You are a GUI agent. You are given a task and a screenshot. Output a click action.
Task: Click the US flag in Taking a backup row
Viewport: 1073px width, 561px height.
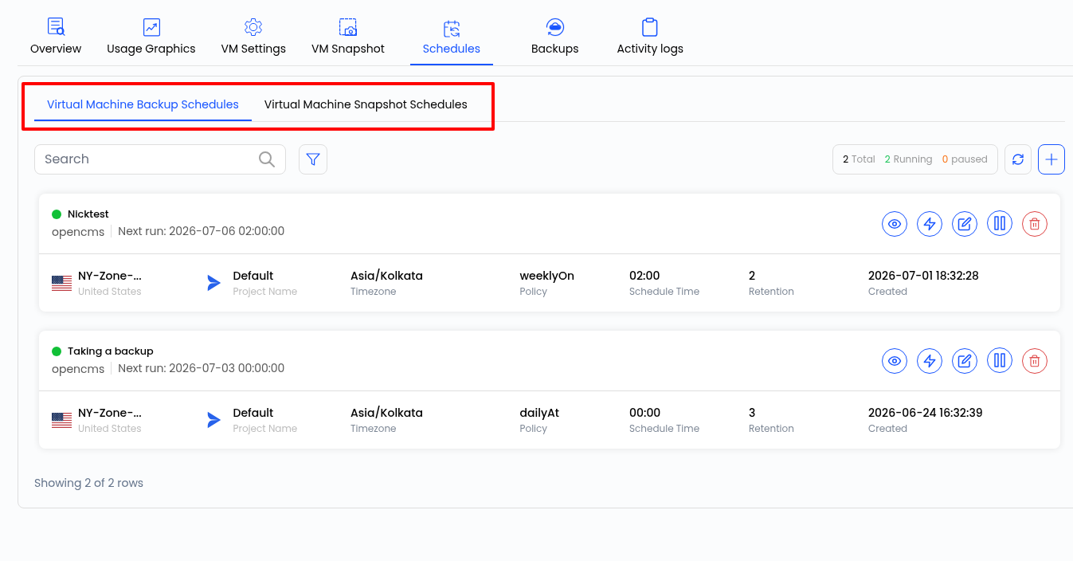point(61,420)
